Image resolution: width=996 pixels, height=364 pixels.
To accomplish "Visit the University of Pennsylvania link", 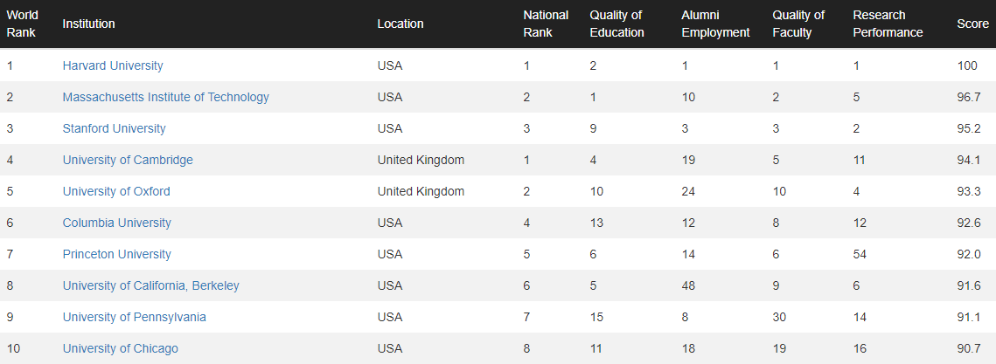I will coord(134,317).
